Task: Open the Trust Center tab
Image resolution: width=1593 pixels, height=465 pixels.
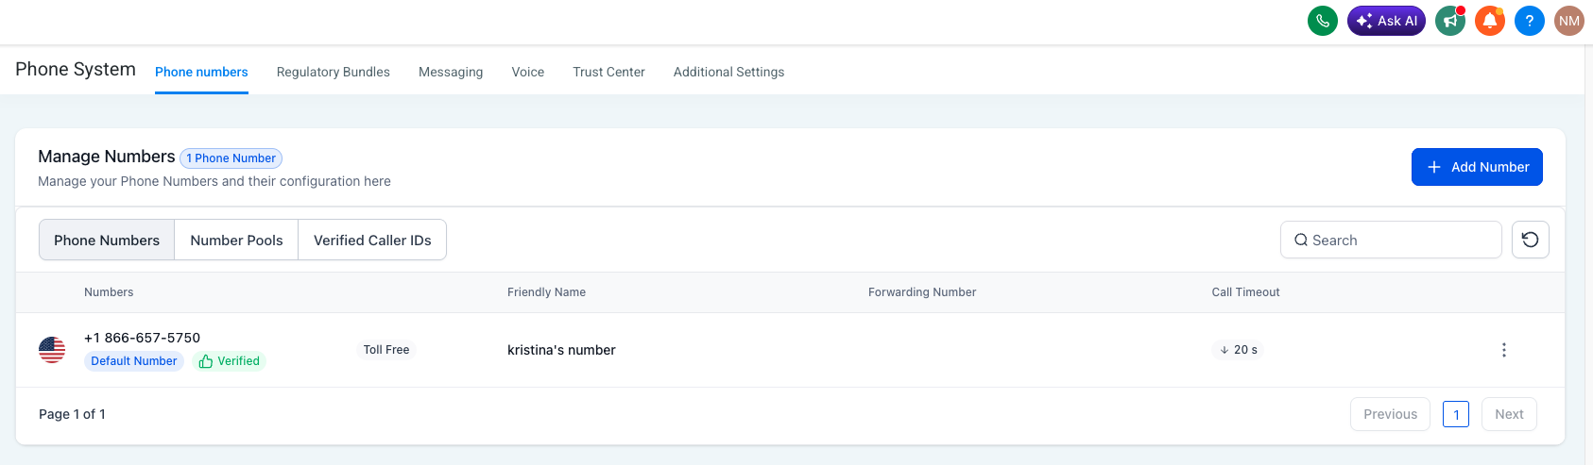Action: pos(608,72)
